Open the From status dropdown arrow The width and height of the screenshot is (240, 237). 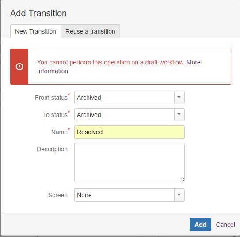pyautogui.click(x=179, y=98)
